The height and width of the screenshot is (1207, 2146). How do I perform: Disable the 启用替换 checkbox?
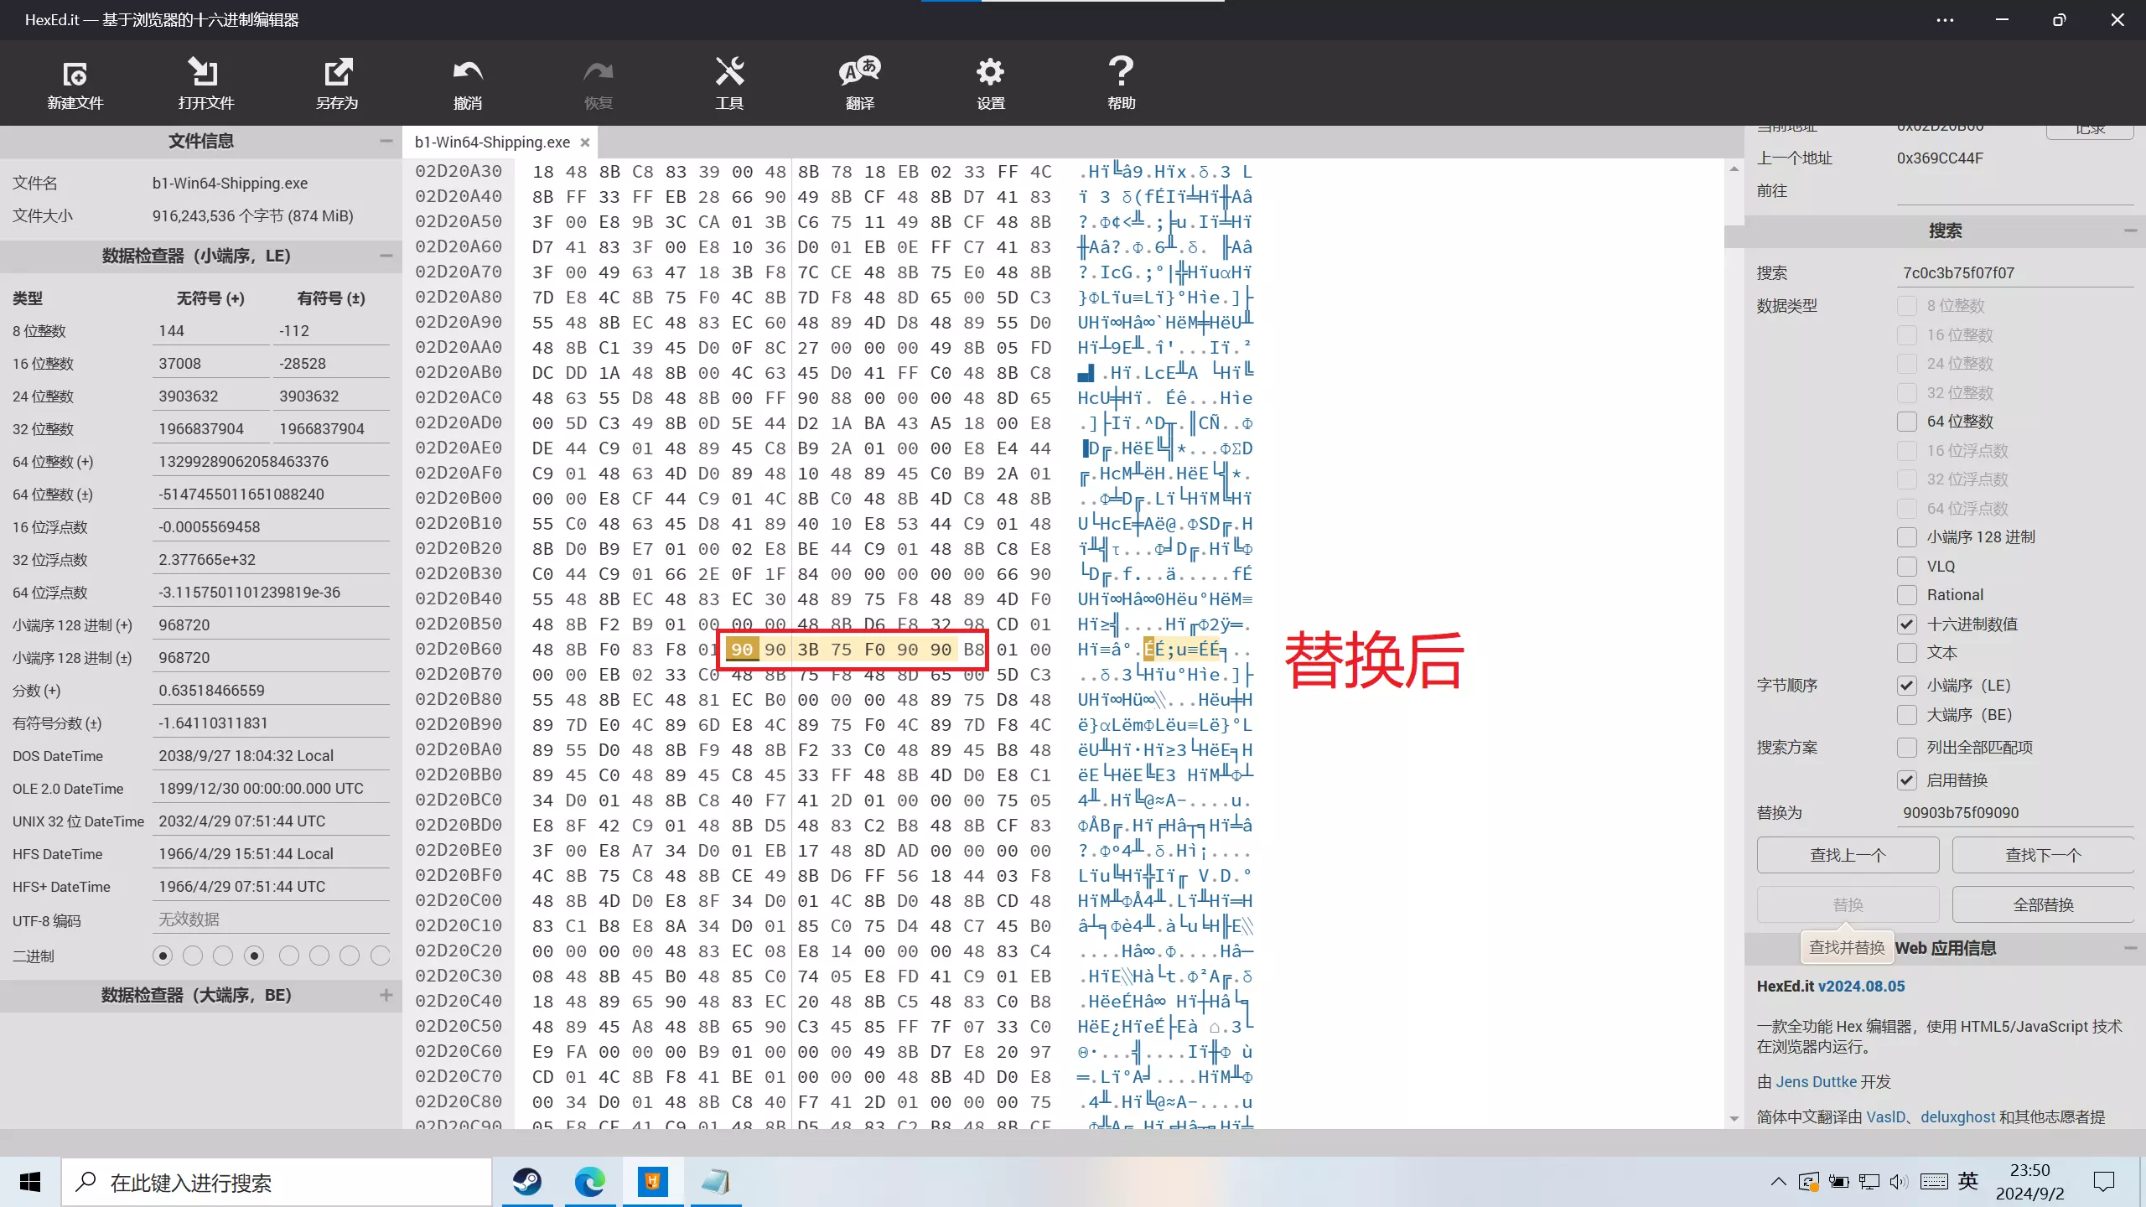[x=1907, y=780]
